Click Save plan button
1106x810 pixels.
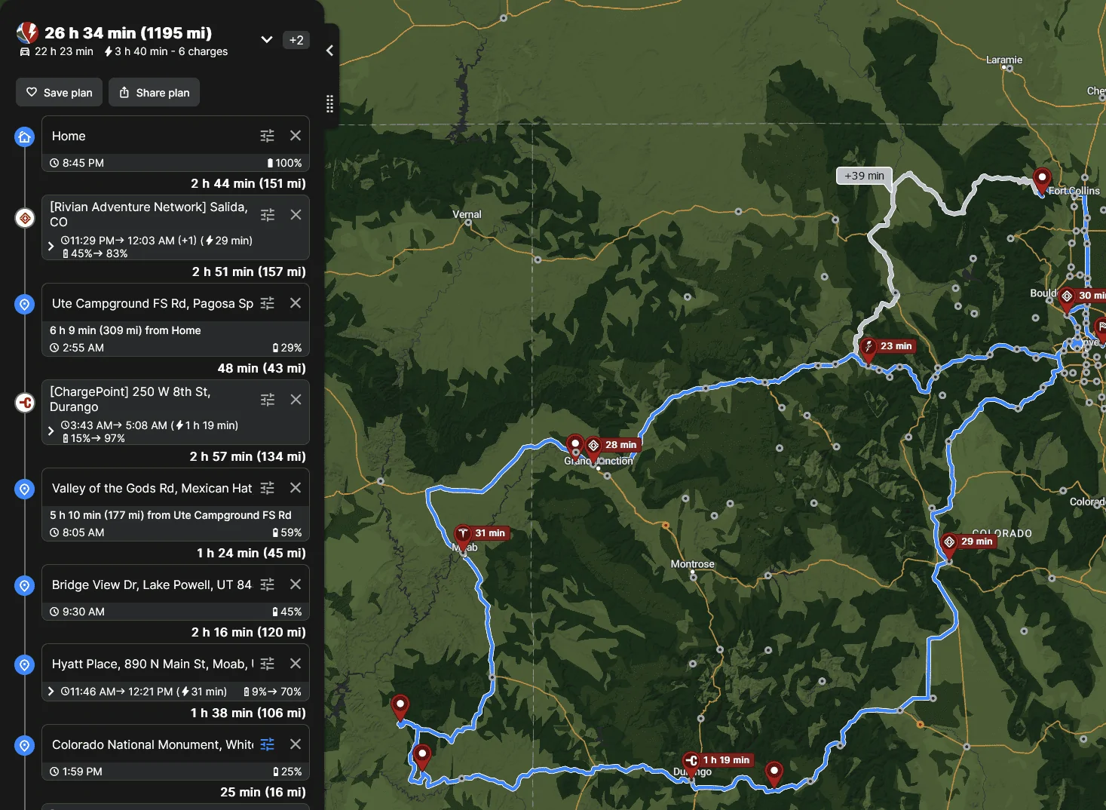click(x=60, y=92)
